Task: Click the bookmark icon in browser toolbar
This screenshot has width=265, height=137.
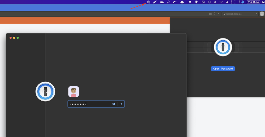Action: pos(214,14)
